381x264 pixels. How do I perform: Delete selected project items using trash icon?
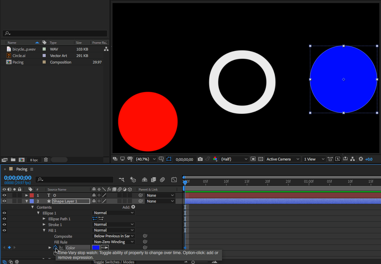(46, 159)
